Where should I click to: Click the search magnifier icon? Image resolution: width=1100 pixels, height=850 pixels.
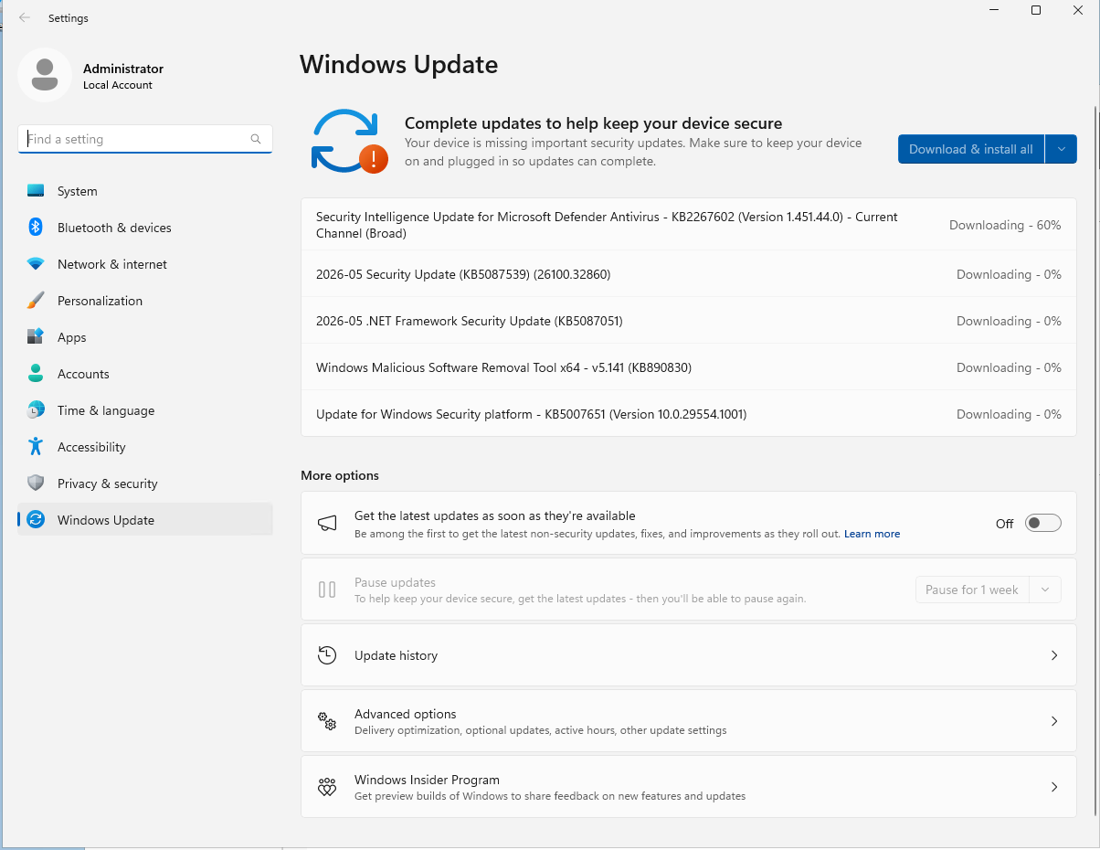pyautogui.click(x=256, y=139)
